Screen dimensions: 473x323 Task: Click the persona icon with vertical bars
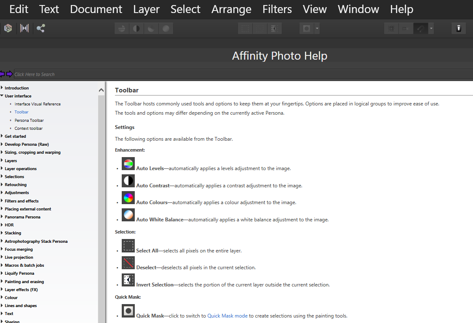(x=24, y=28)
